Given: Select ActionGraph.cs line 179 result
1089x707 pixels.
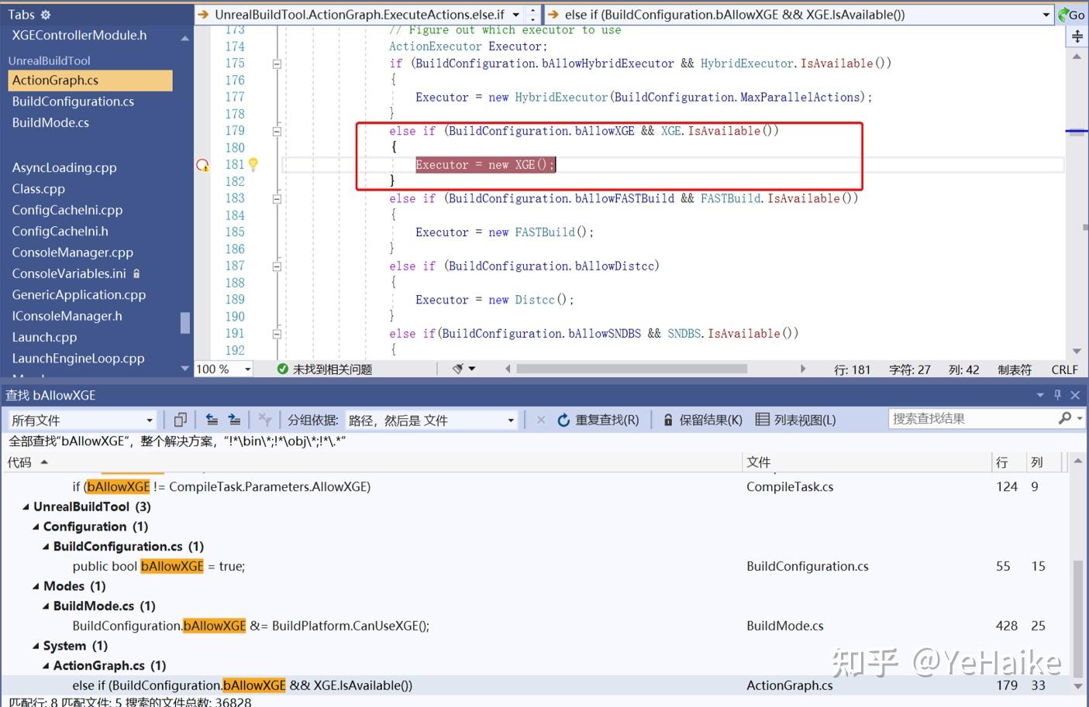Looking at the screenshot, I should pos(536,686).
